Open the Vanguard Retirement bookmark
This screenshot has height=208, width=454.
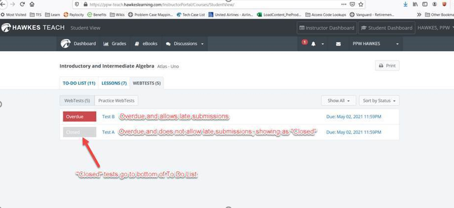(x=372, y=15)
